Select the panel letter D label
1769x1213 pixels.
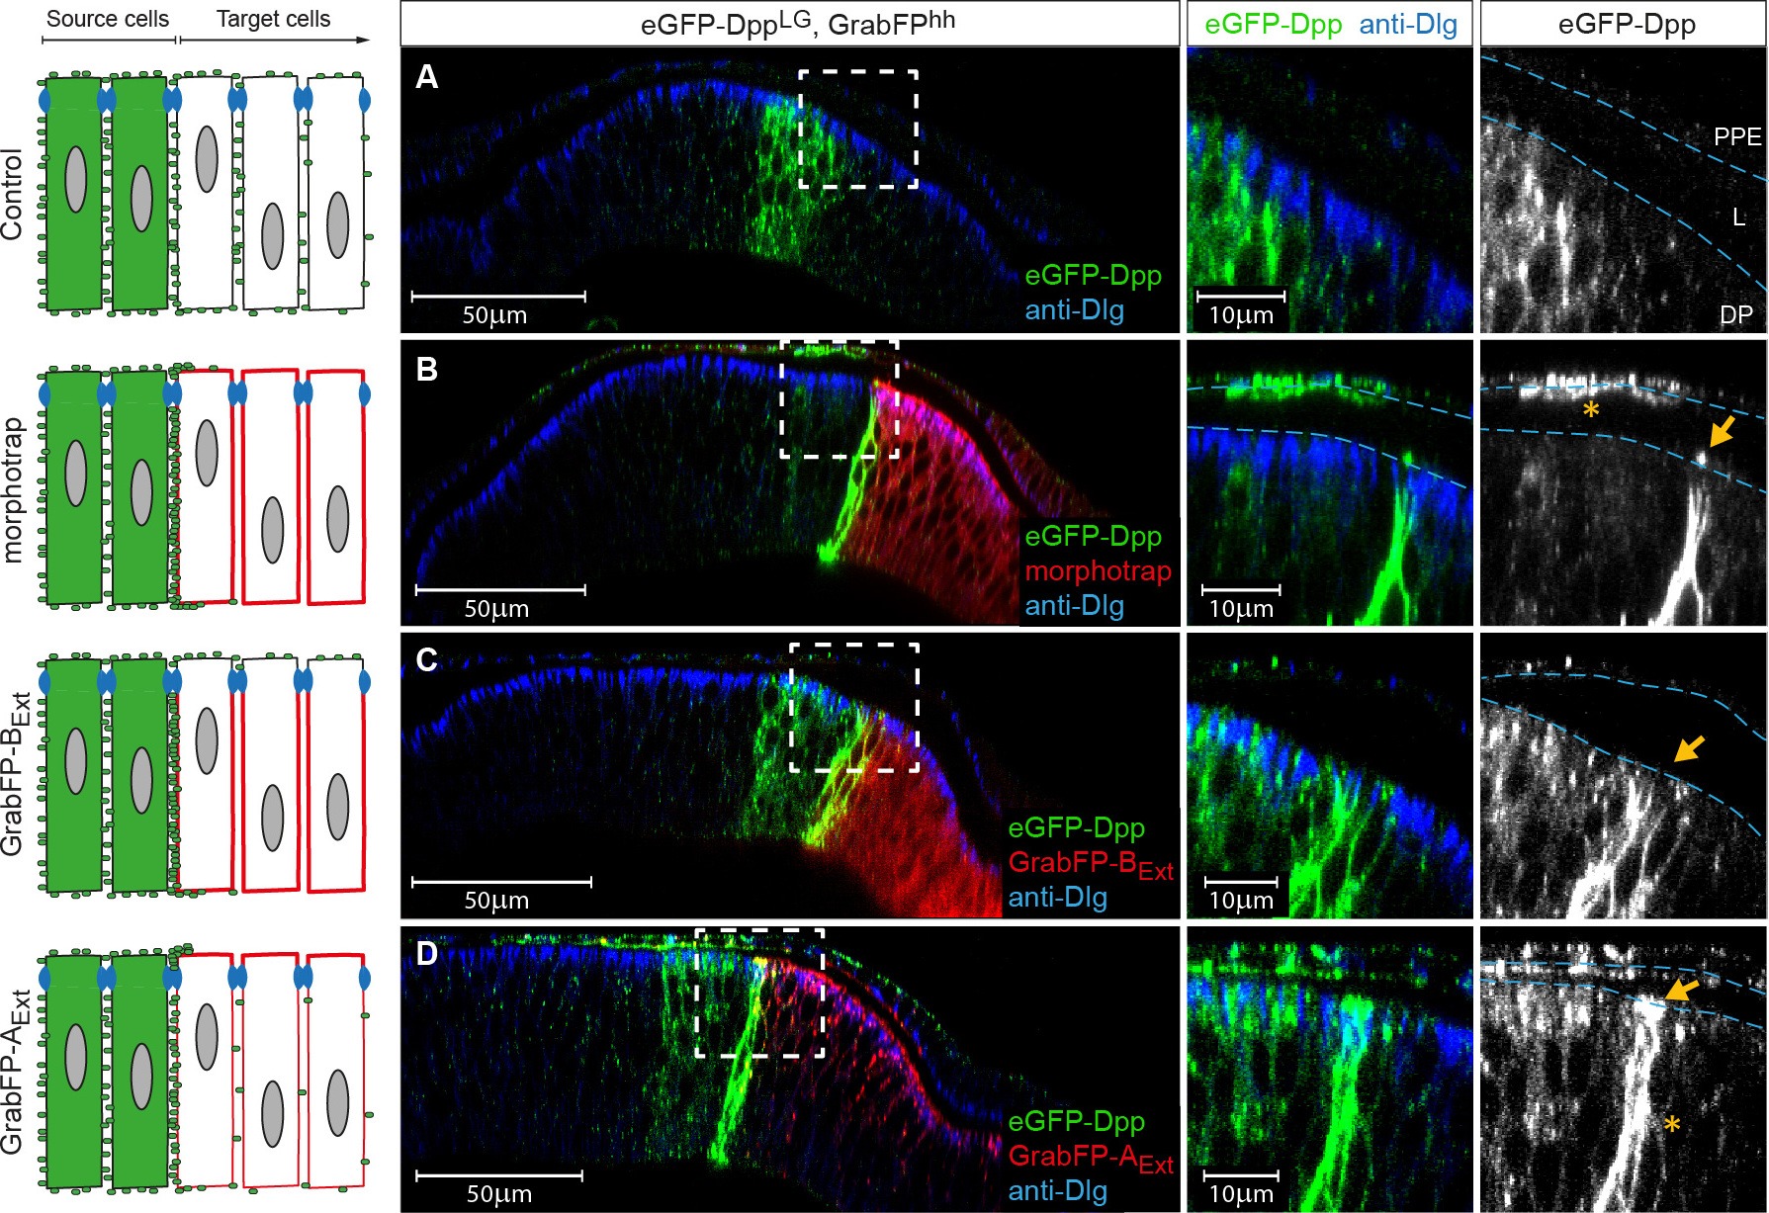pos(427,954)
